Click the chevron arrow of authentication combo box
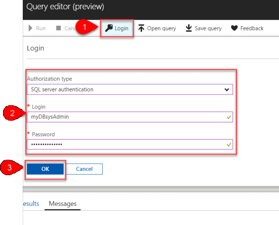This screenshot has width=279, height=225. tap(227, 90)
